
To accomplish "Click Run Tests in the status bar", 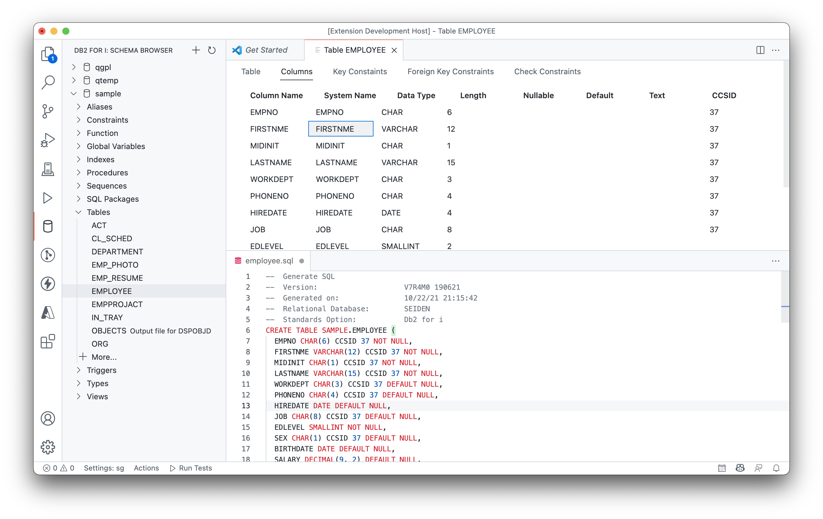I will click(x=191, y=468).
